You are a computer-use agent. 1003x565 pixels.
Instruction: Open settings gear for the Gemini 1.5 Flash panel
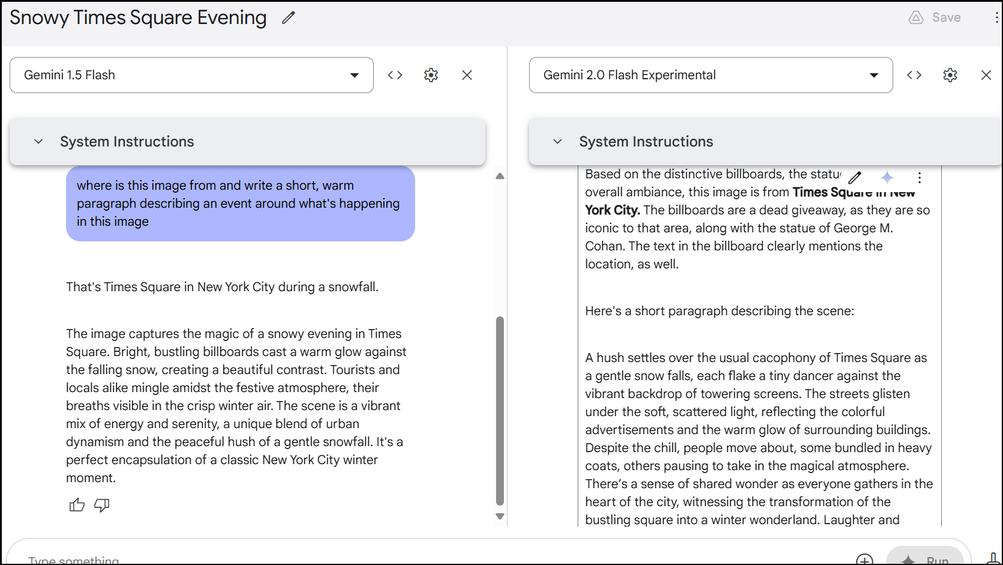431,75
